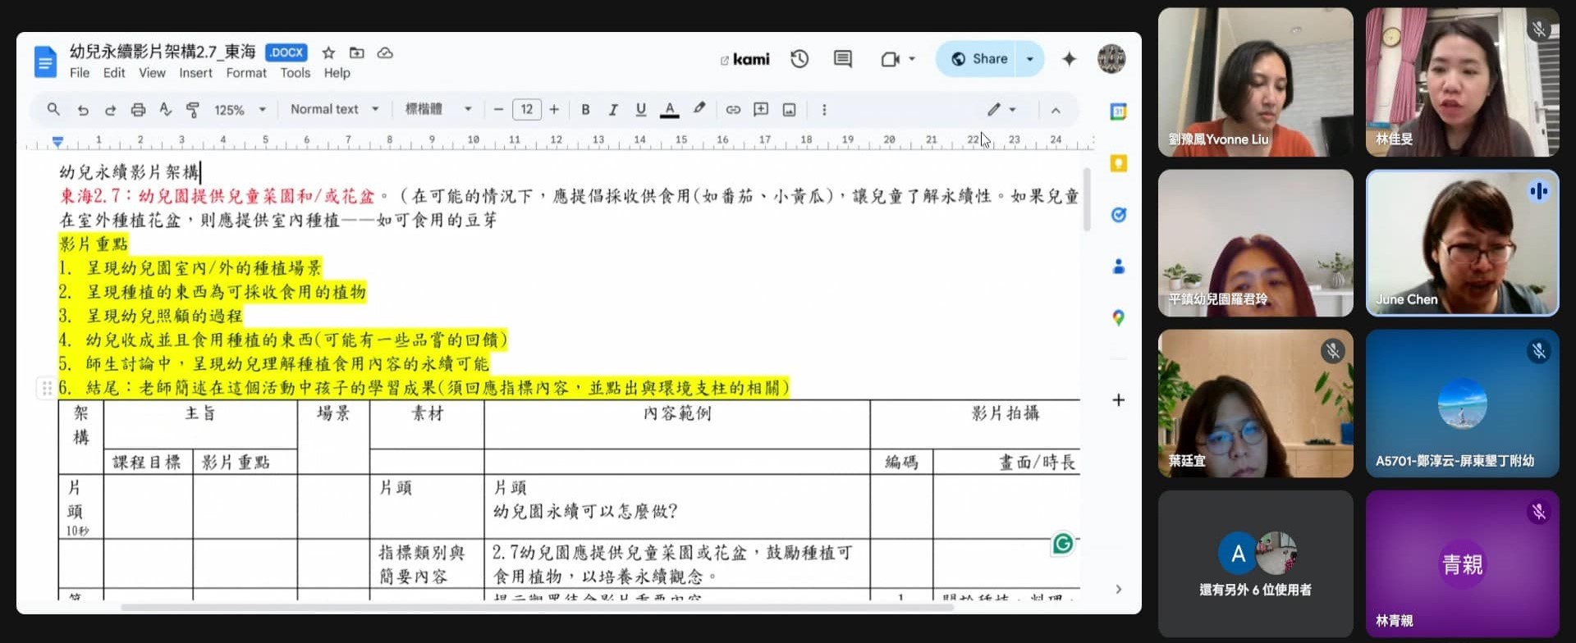Click the Grammarly icon in the document
Screen dimensions: 1576x643
click(1063, 543)
